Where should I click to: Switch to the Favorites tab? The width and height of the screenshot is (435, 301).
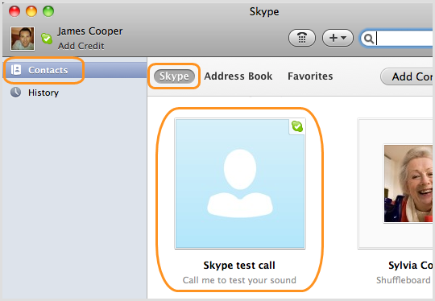click(310, 76)
